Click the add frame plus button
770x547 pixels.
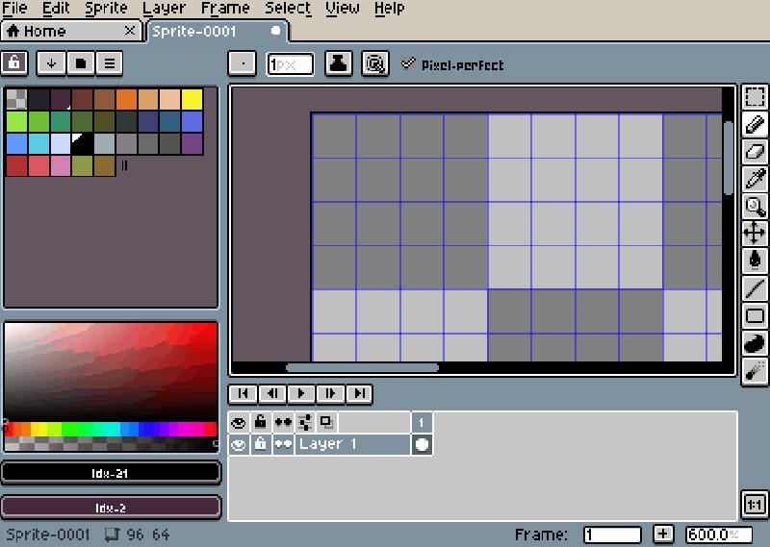(663, 534)
